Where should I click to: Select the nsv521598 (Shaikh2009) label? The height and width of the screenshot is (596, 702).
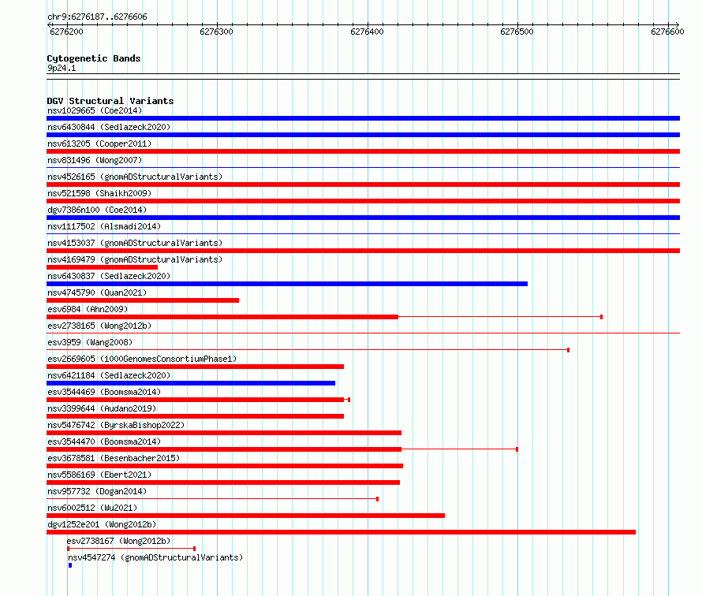pyautogui.click(x=99, y=193)
